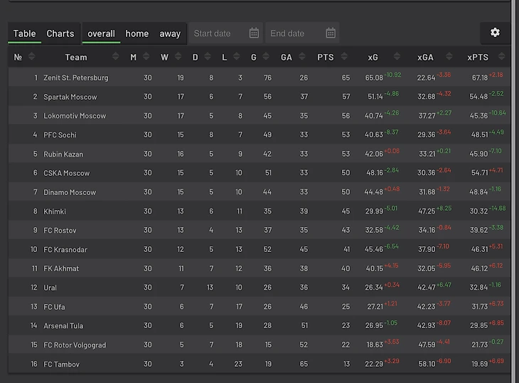
Task: Open calendar icon in Start date field
Action: [x=255, y=33]
